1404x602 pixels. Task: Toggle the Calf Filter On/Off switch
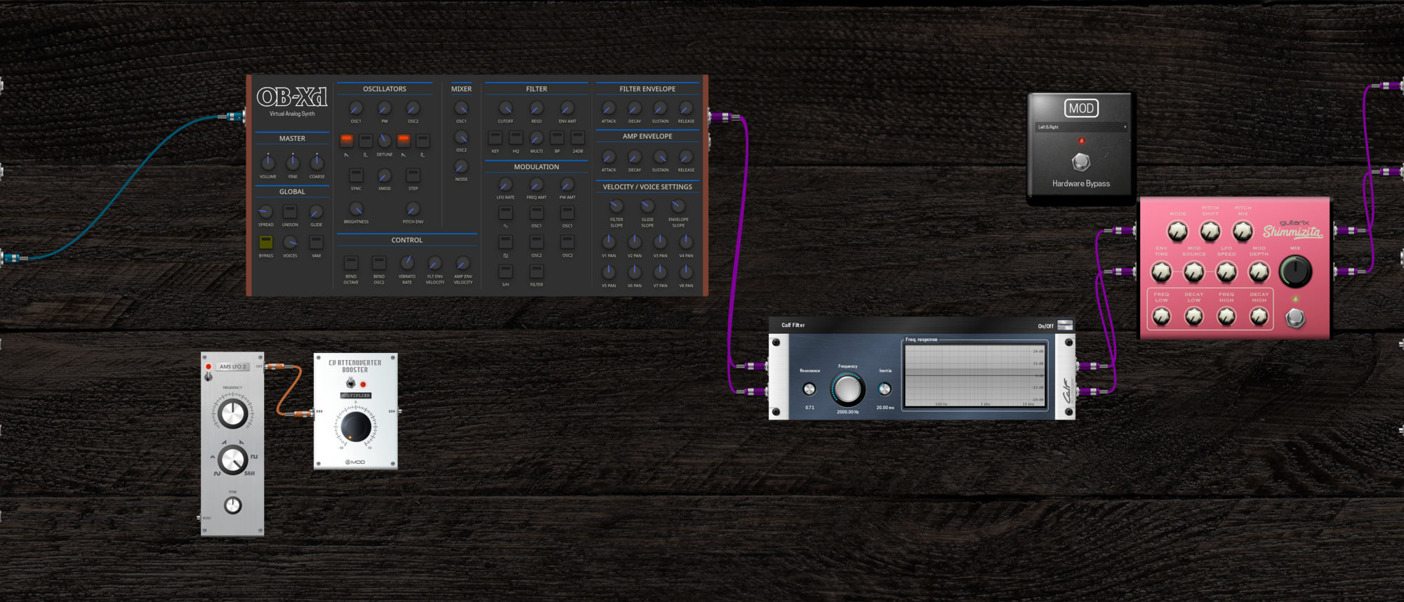pos(1065,325)
